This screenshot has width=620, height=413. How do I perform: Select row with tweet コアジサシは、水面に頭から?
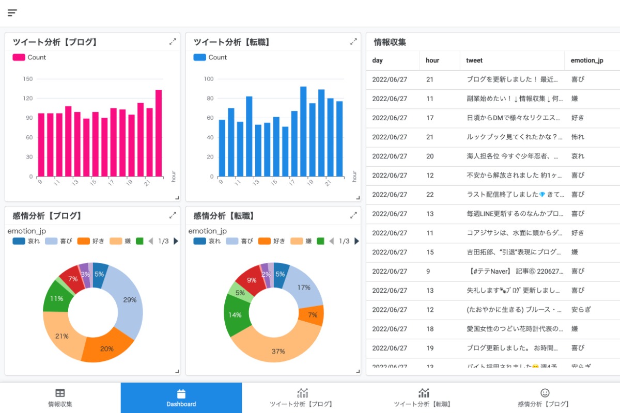pos(493,233)
